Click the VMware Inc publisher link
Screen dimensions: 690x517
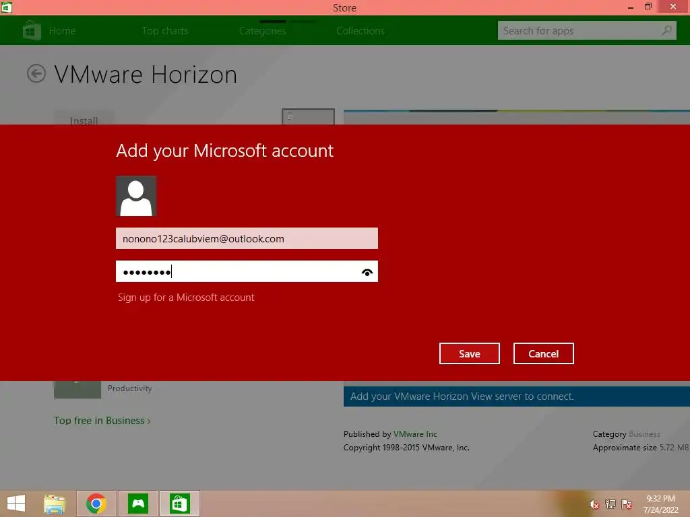pyautogui.click(x=415, y=434)
